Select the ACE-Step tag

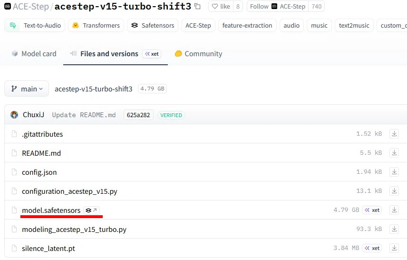[198, 26]
